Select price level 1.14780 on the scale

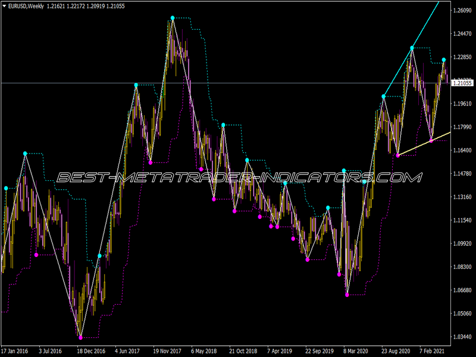[x=462, y=174]
